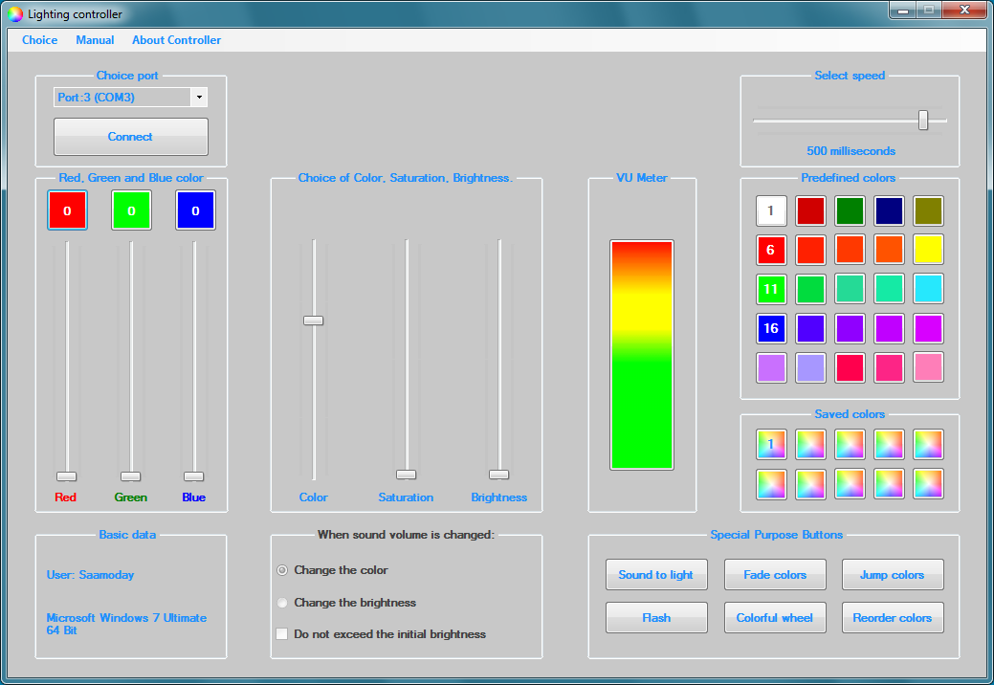This screenshot has height=685, width=994.
Task: Select the cyan predefined swatch
Action: 929,289
